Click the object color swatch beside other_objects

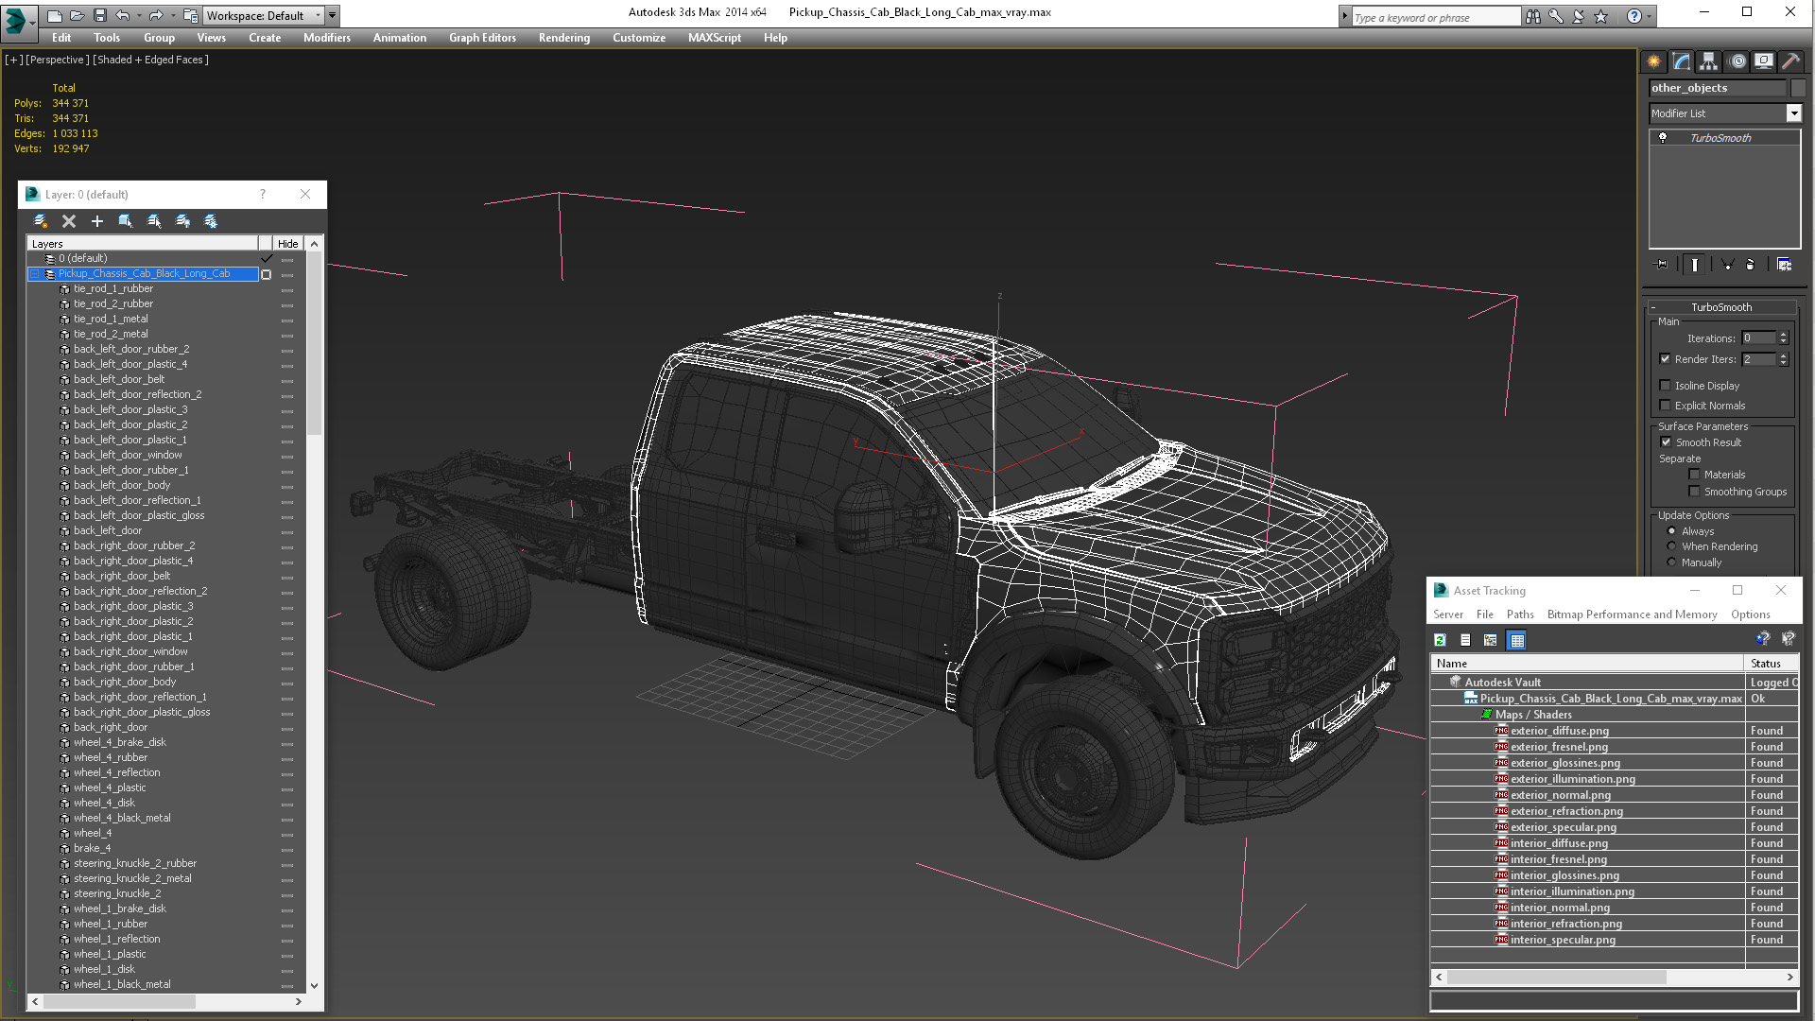1797,88
